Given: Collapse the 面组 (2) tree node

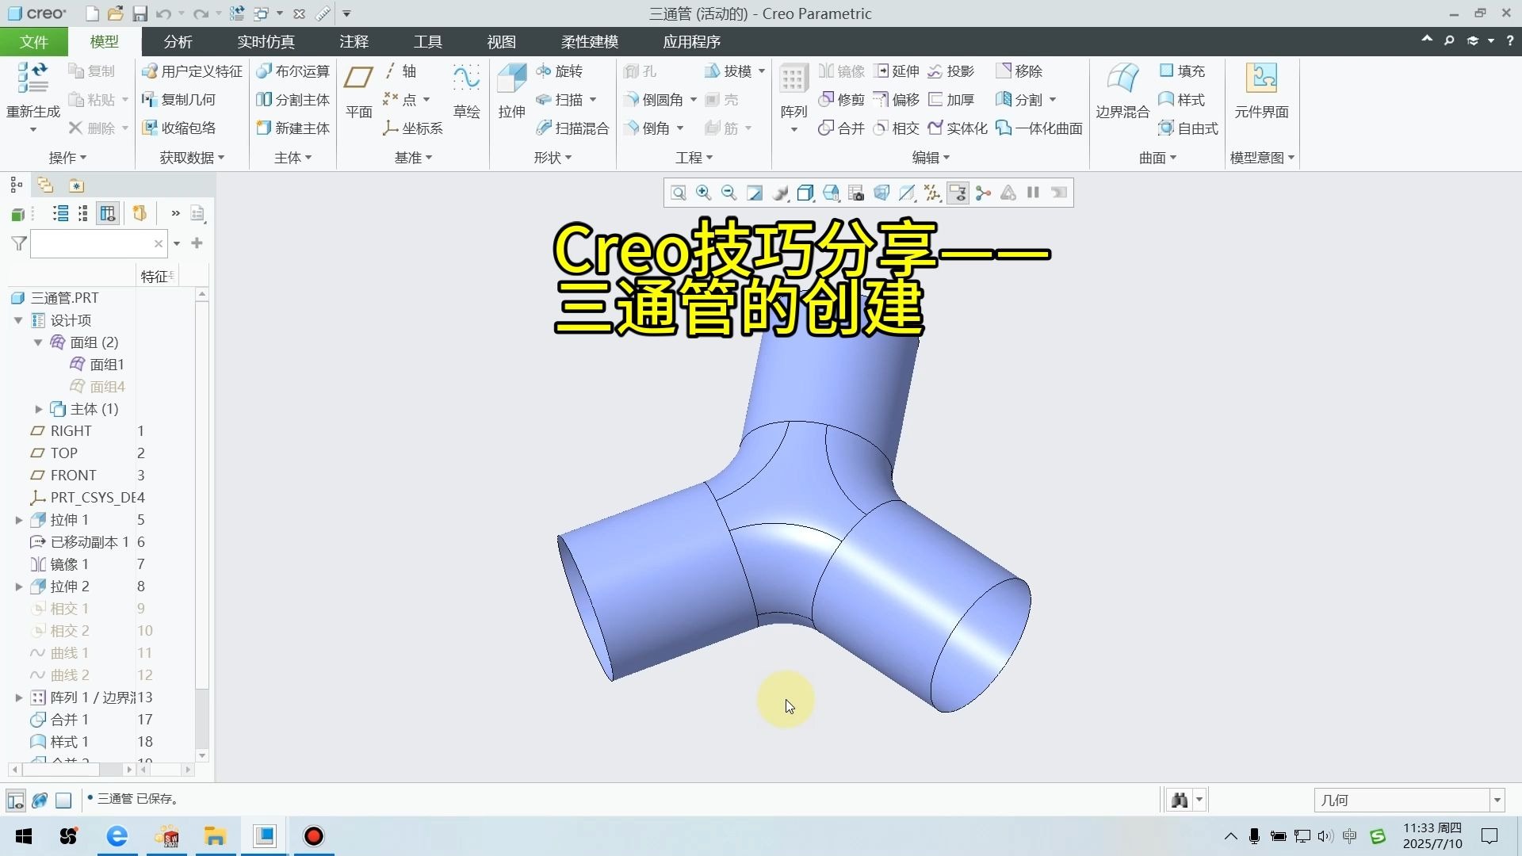Looking at the screenshot, I should pos(38,342).
